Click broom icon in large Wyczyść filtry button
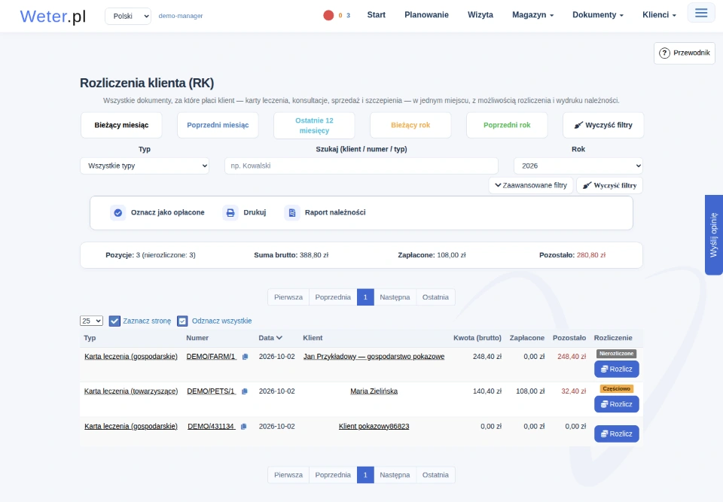 [x=578, y=125]
